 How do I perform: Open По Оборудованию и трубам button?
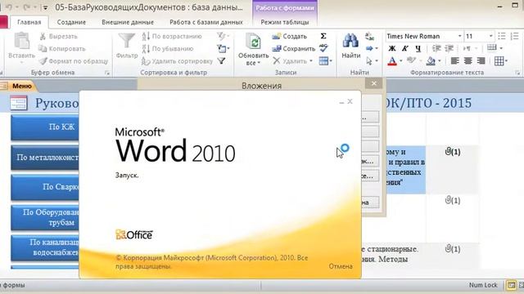point(45,217)
